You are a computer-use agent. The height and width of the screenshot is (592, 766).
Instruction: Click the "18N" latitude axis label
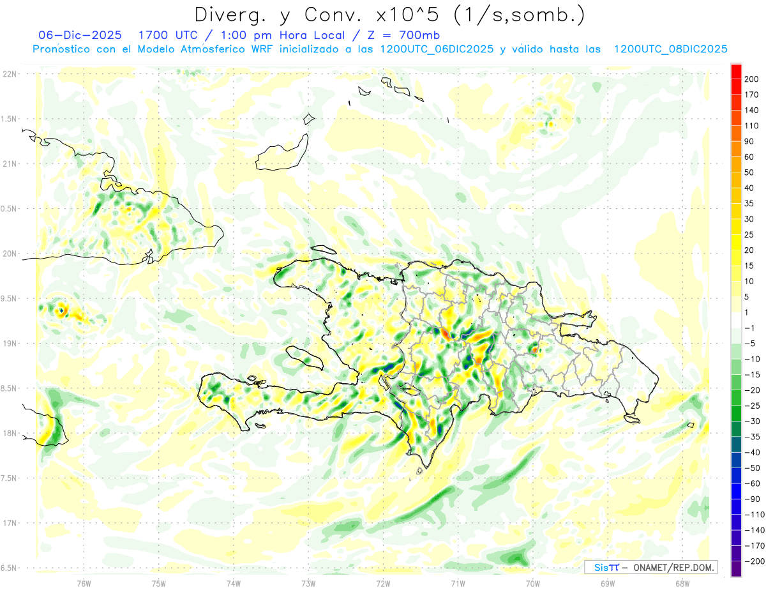(x=10, y=434)
